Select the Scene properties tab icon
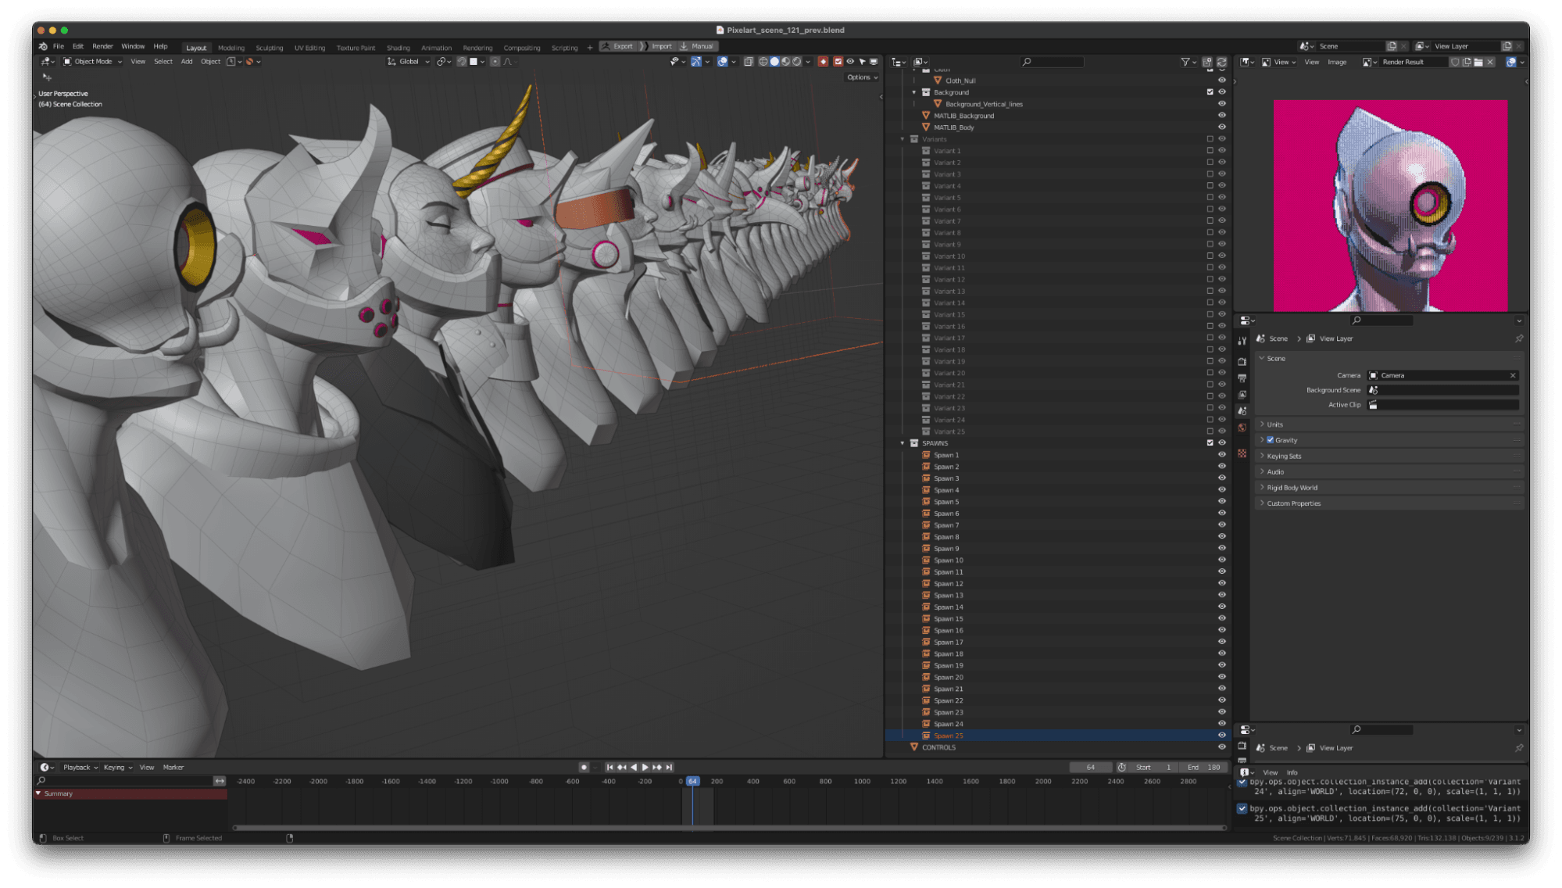Image resolution: width=1562 pixels, height=888 pixels. tap(1242, 411)
